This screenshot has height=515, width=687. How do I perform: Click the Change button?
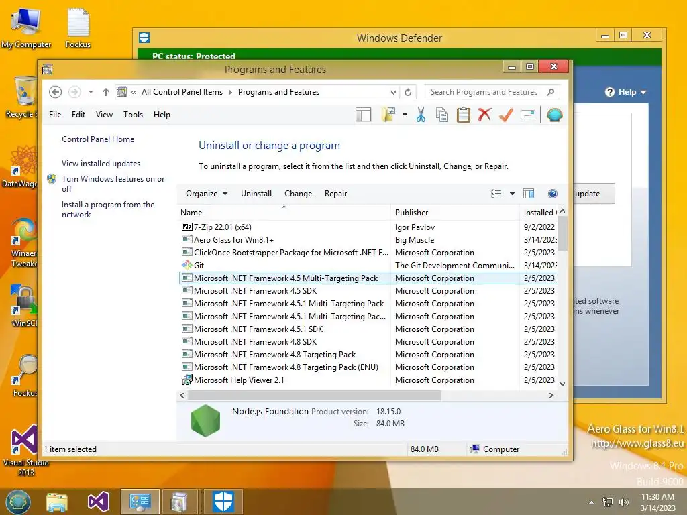click(299, 194)
